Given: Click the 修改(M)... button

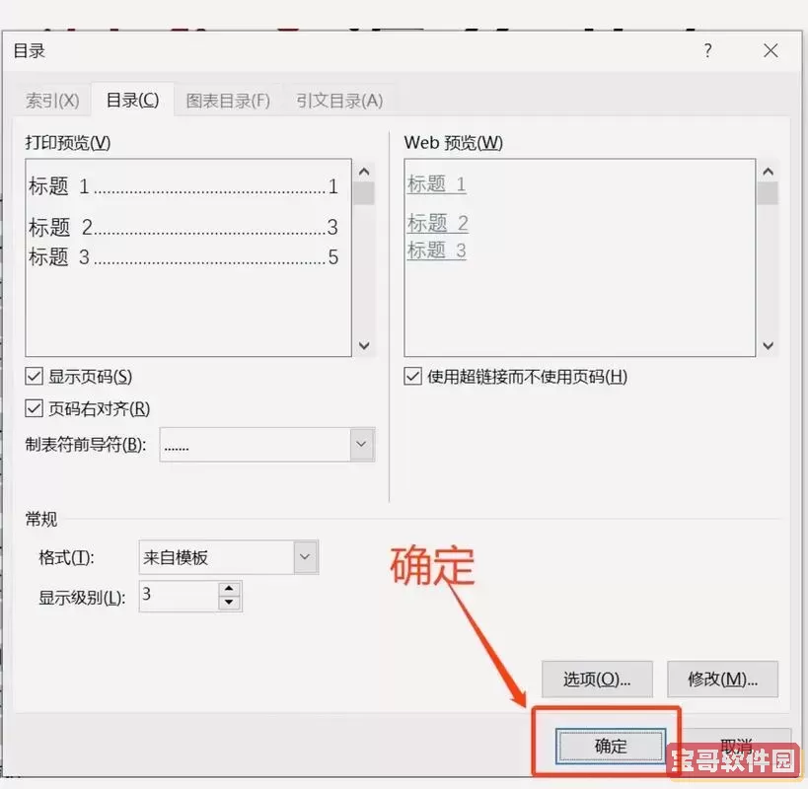Looking at the screenshot, I should tap(722, 679).
